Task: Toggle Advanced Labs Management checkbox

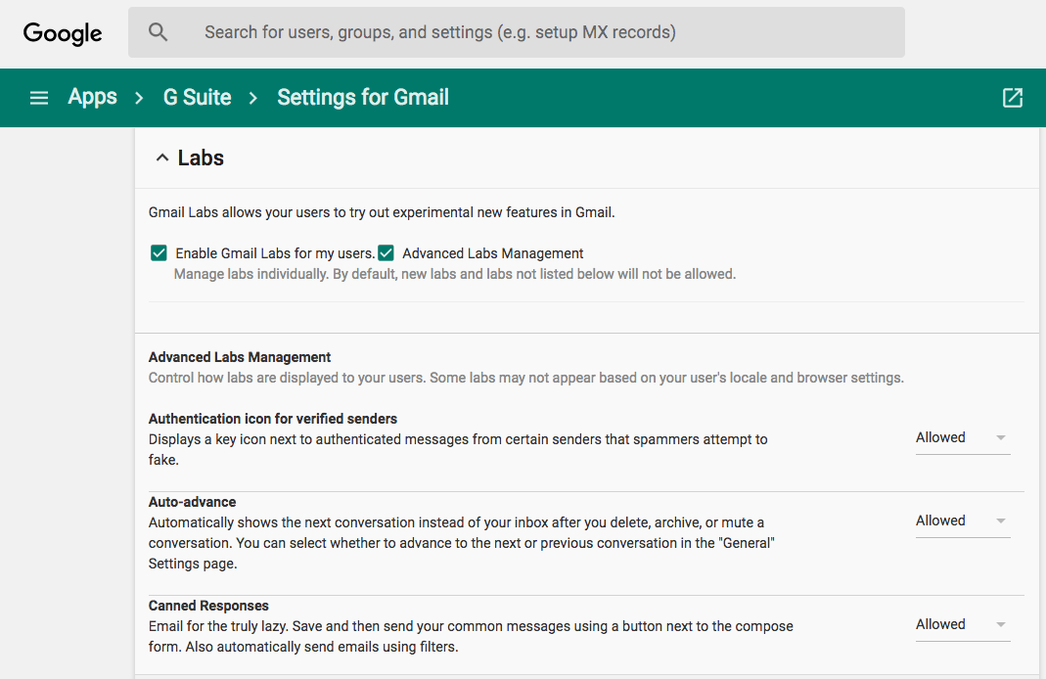Action: click(x=386, y=252)
